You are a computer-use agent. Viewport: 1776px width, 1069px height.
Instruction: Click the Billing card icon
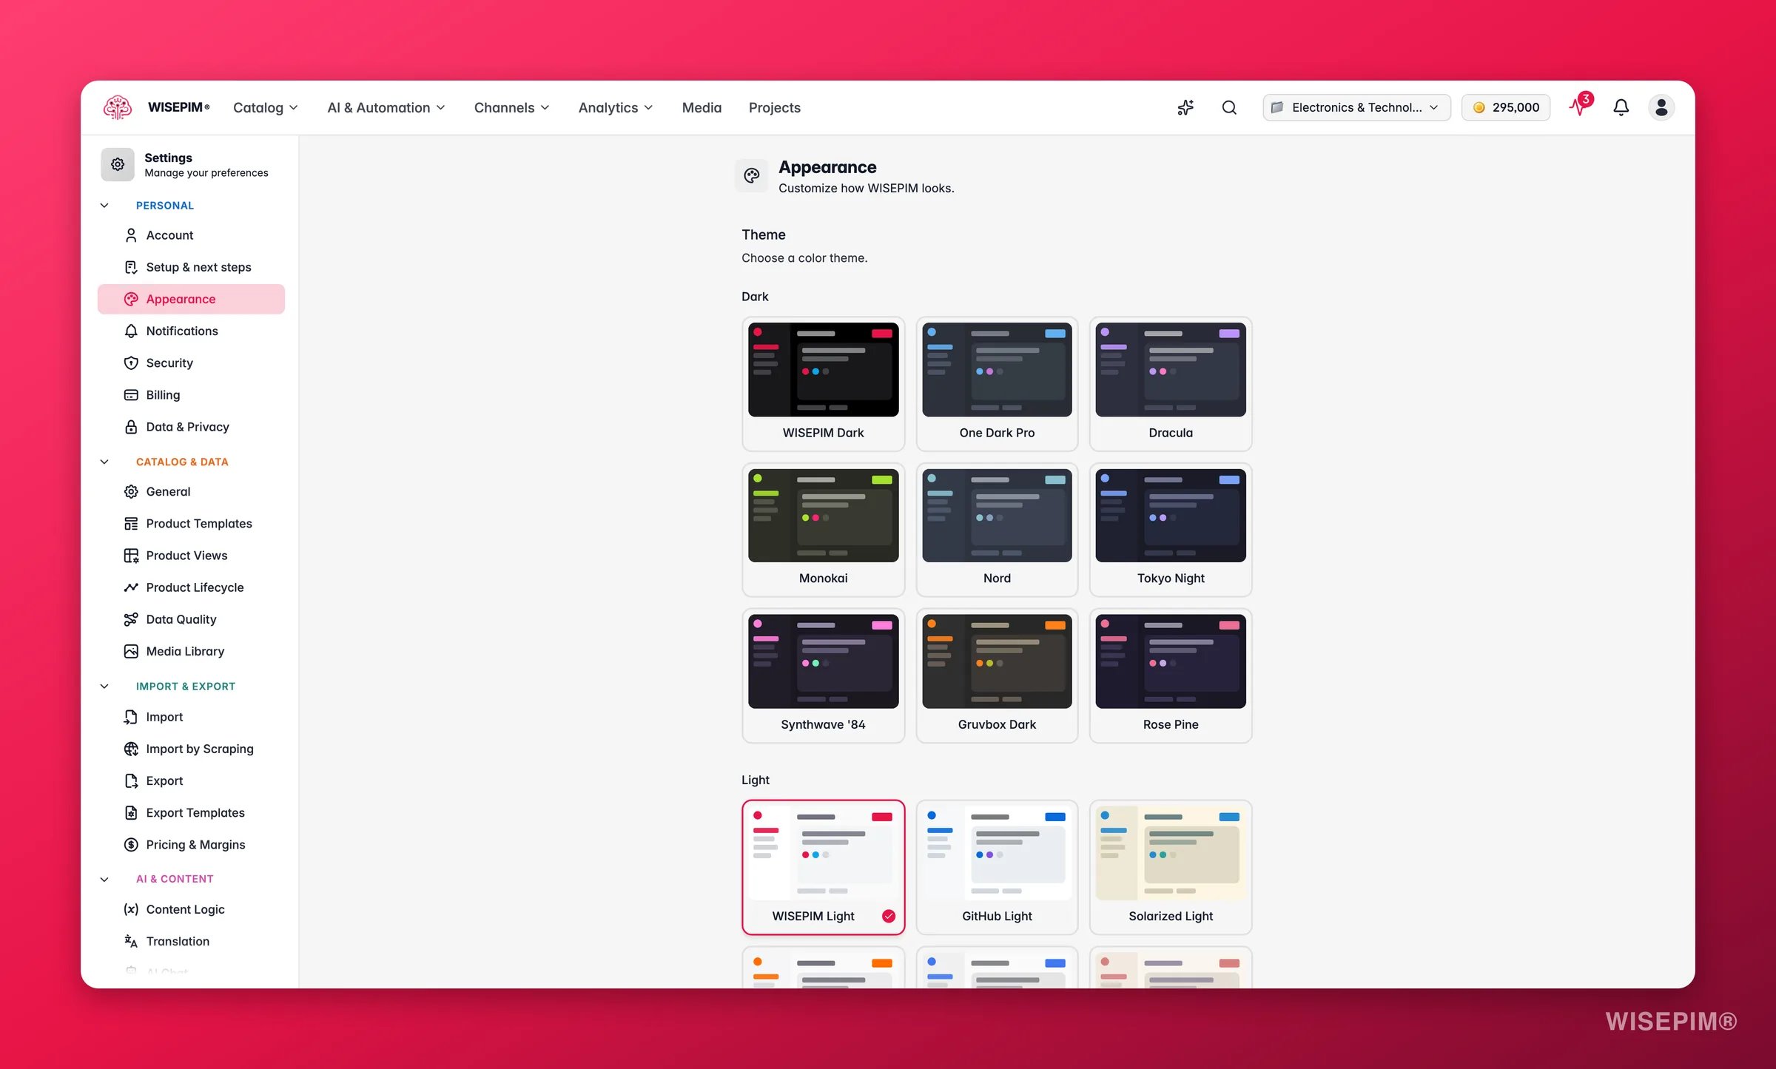click(131, 395)
